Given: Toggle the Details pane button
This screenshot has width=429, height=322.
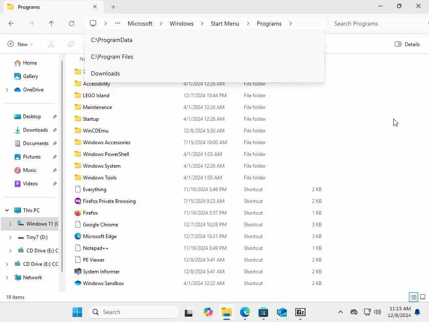Looking at the screenshot, I should click(x=407, y=44).
